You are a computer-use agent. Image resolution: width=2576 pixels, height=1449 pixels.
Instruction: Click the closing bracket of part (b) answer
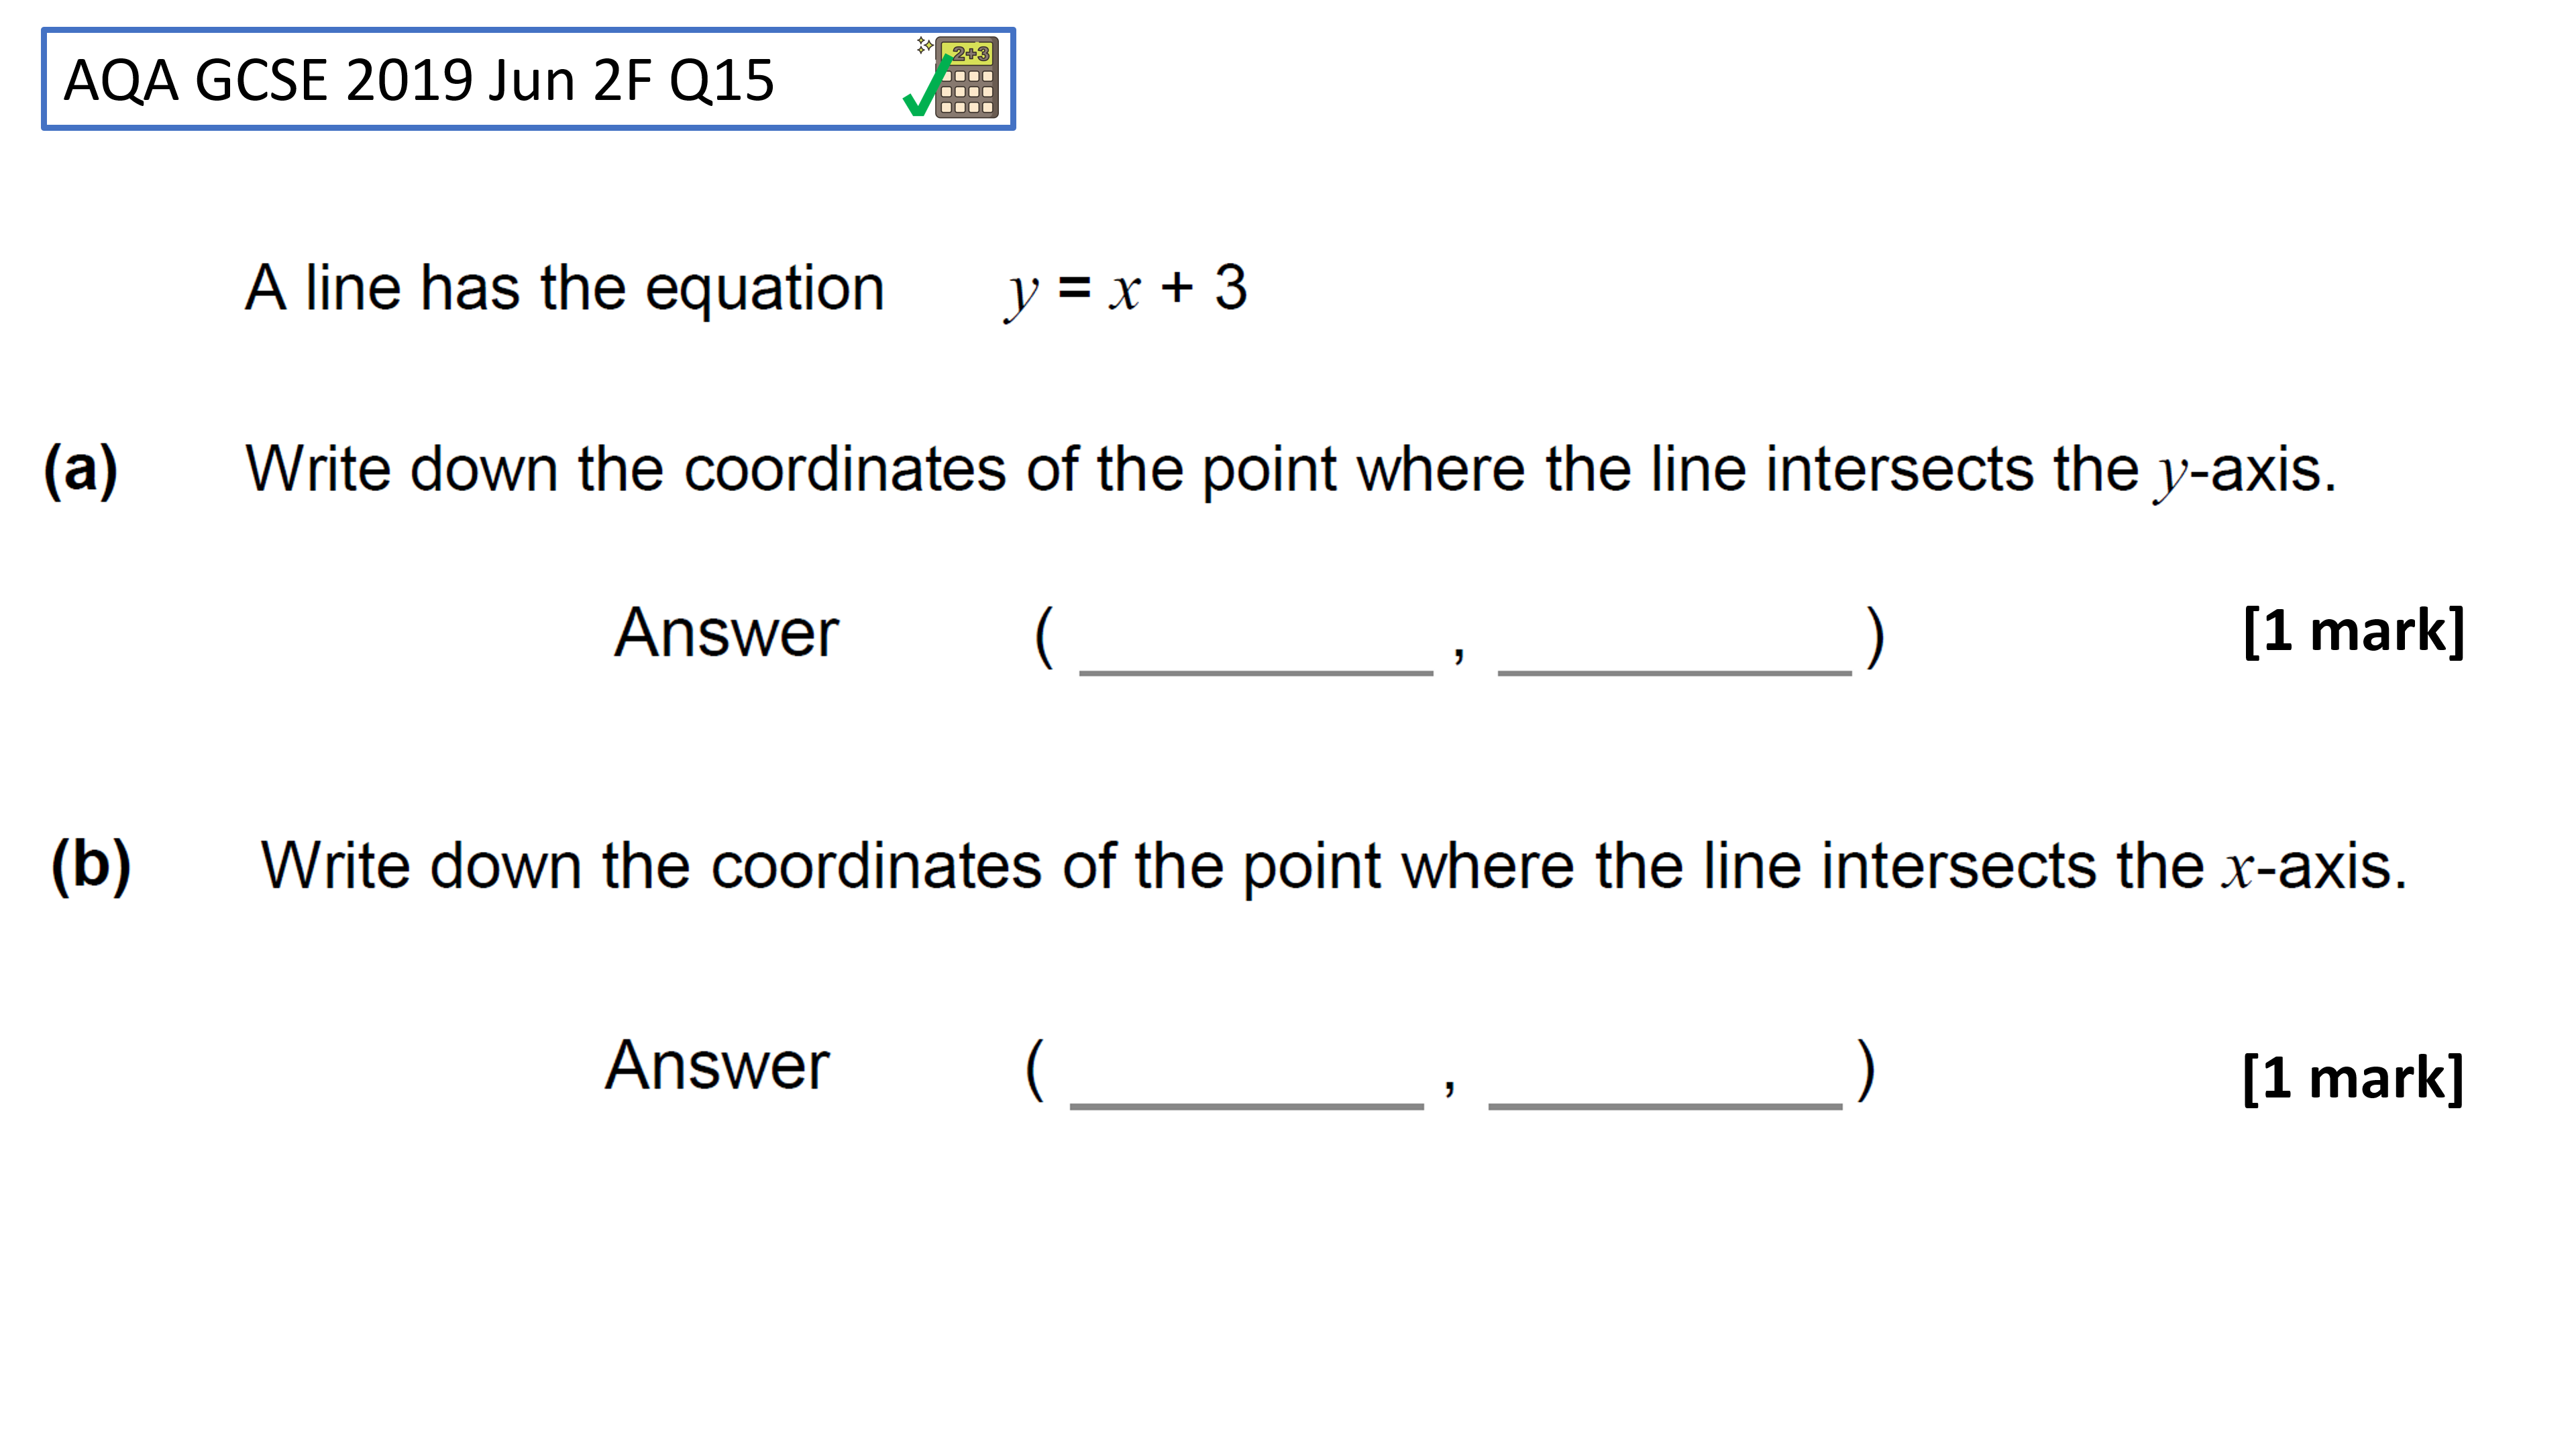click(1866, 1069)
